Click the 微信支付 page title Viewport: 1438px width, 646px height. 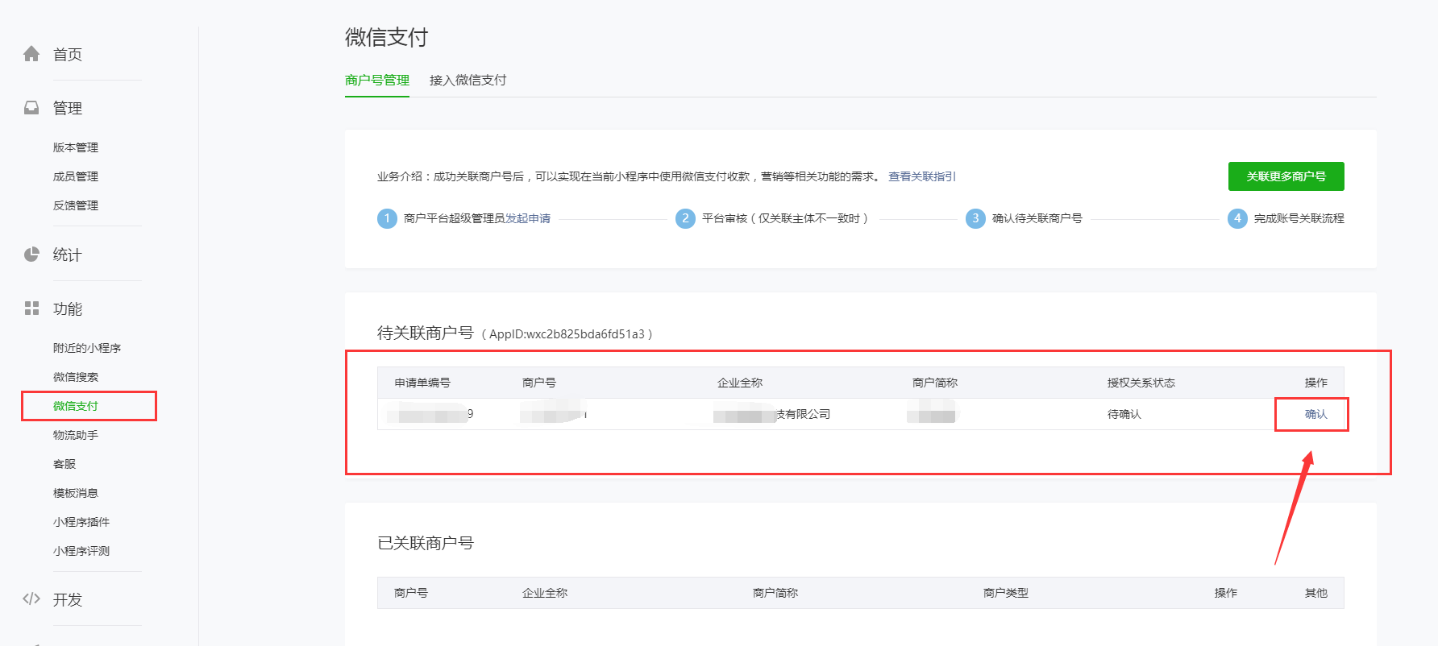[387, 37]
